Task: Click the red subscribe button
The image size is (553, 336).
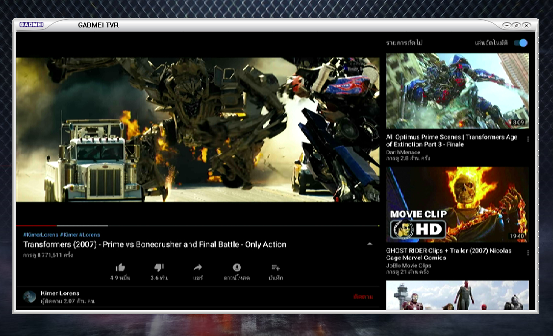Action: 363,297
